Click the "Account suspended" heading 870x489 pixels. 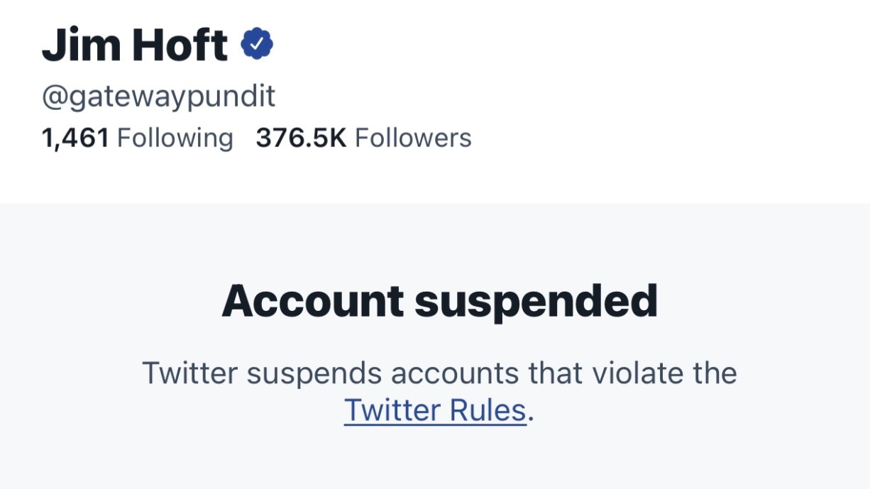[439, 301]
